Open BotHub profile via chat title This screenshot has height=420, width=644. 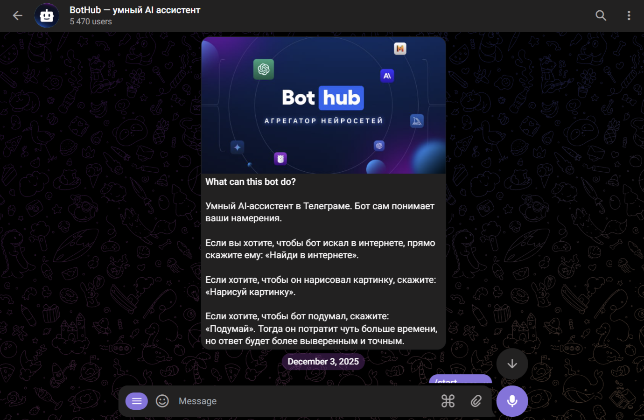tap(135, 9)
